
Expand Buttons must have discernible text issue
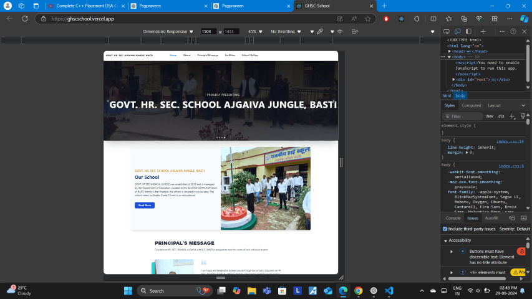tap(452, 252)
